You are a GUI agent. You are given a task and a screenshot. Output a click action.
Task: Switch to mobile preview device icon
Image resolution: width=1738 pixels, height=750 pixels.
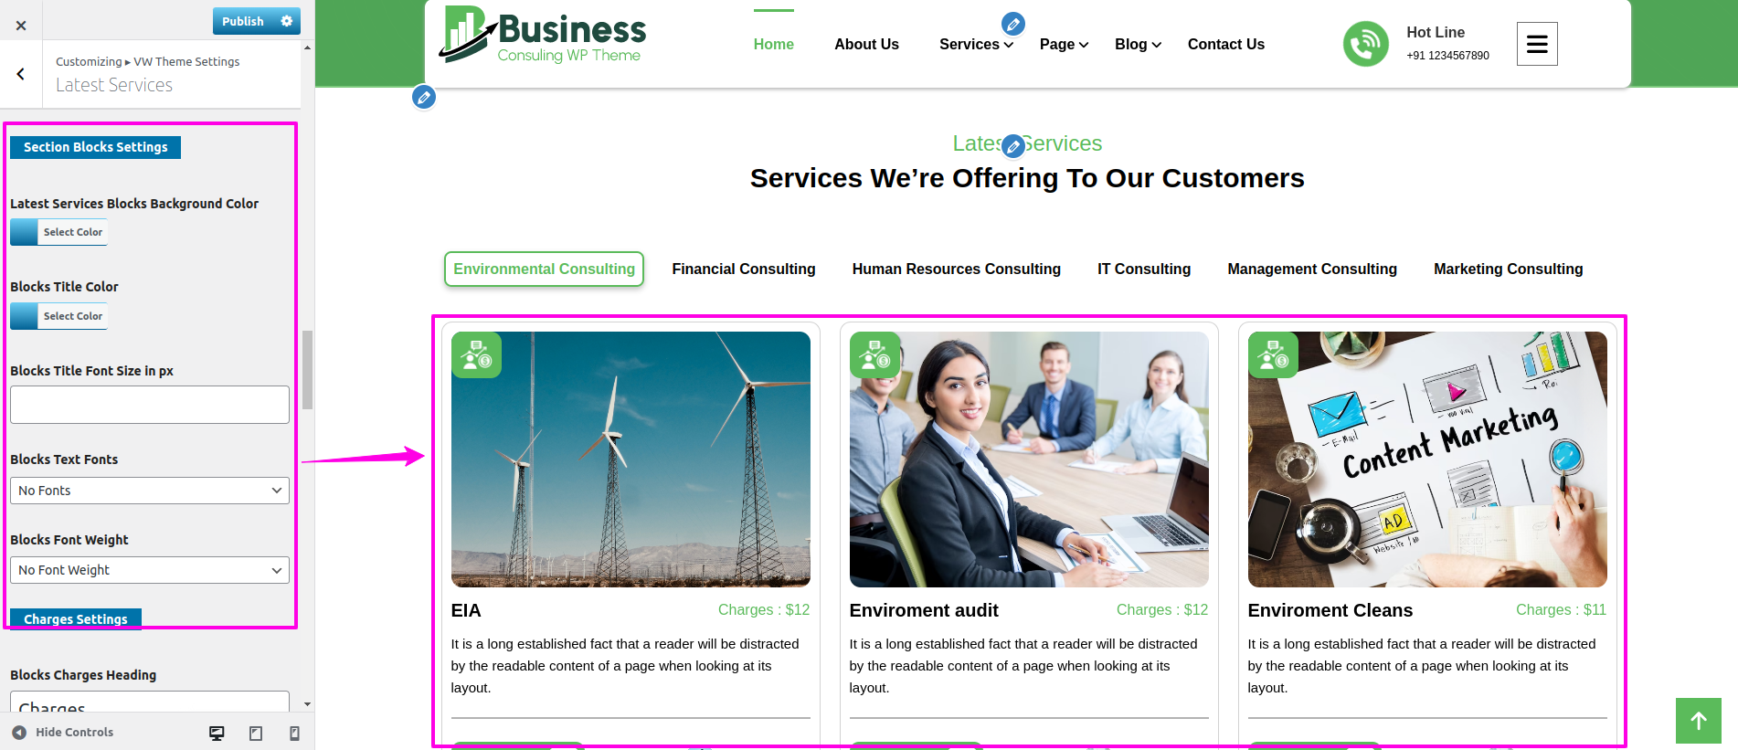click(294, 733)
